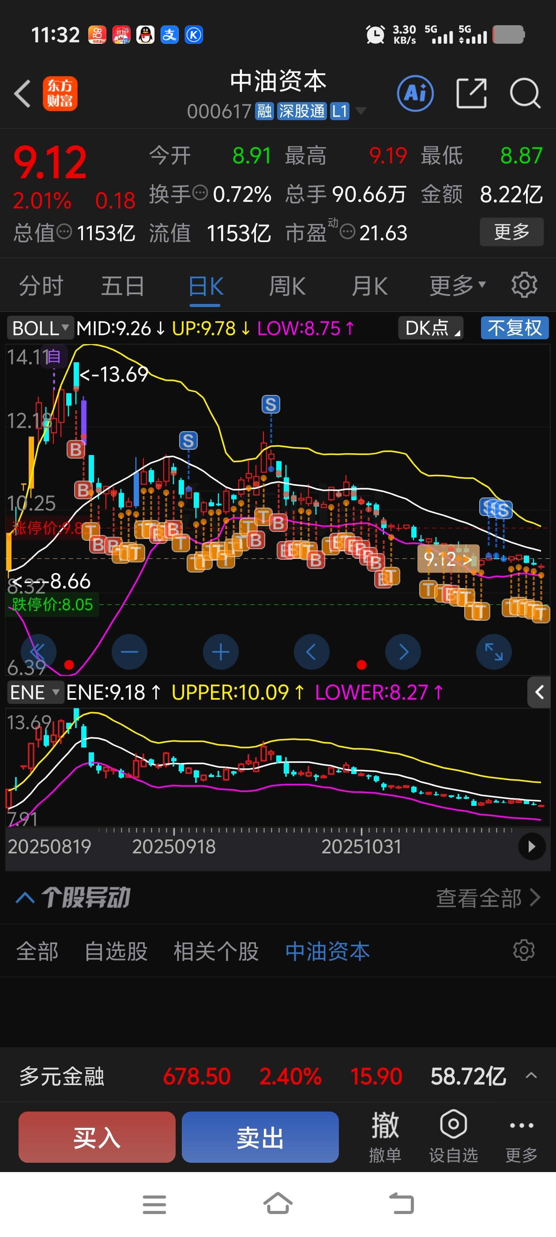Screen dimensions: 556x1237
Task: Tap 涨停价 limit-up line label
Action: click(46, 528)
